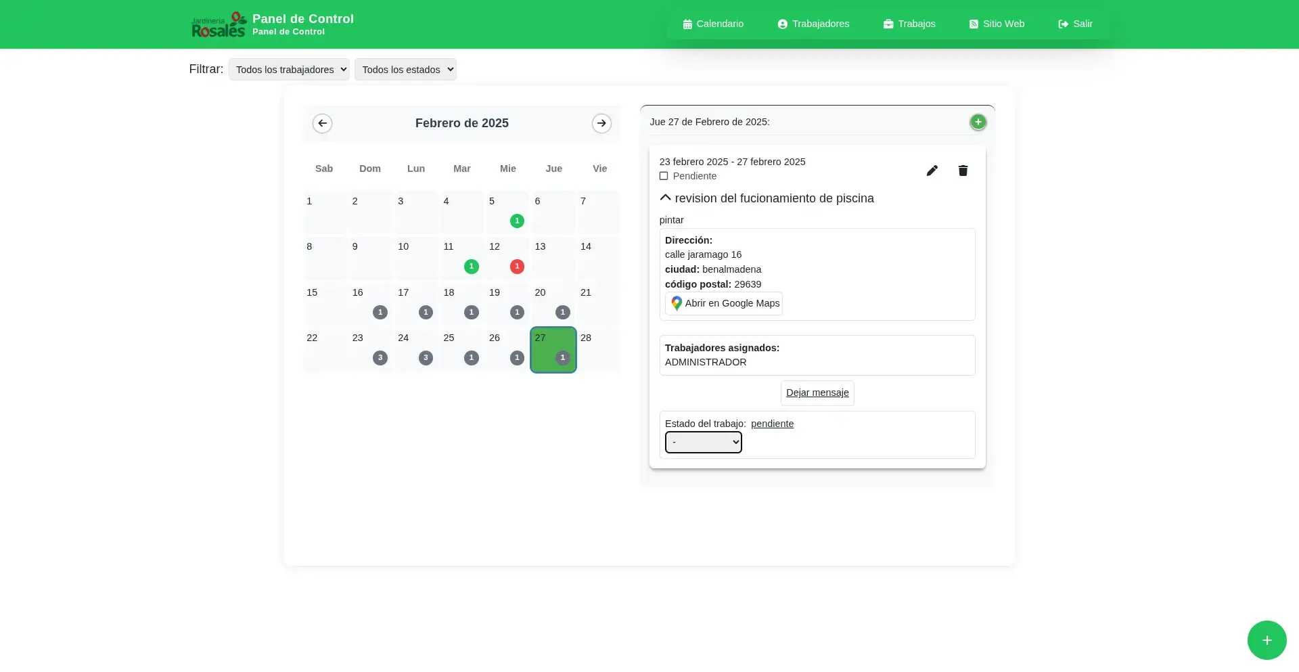Click the Jardinería Rosales logo
The width and height of the screenshot is (1299, 672).
pyautogui.click(x=218, y=24)
